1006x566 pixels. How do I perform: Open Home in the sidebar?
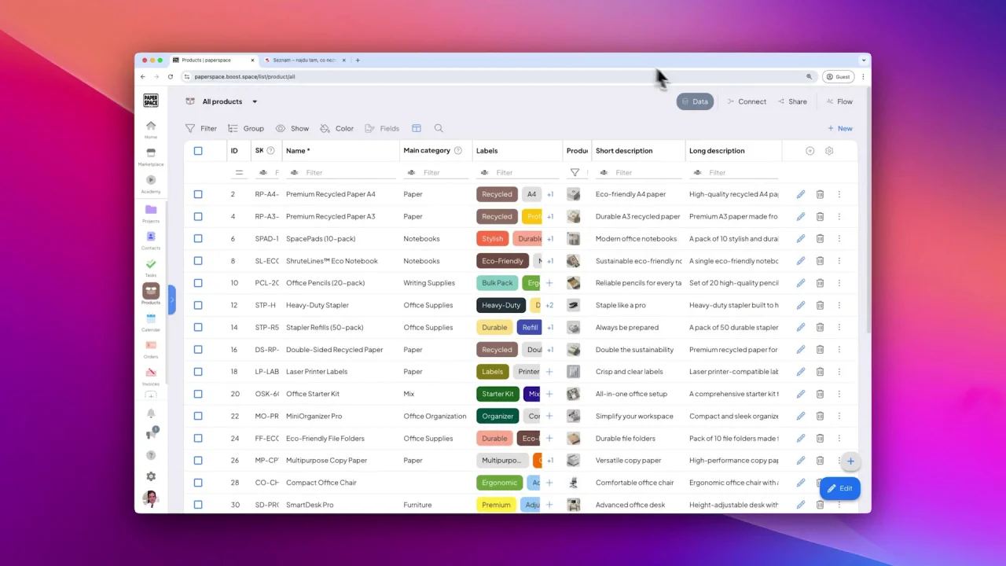tap(151, 129)
